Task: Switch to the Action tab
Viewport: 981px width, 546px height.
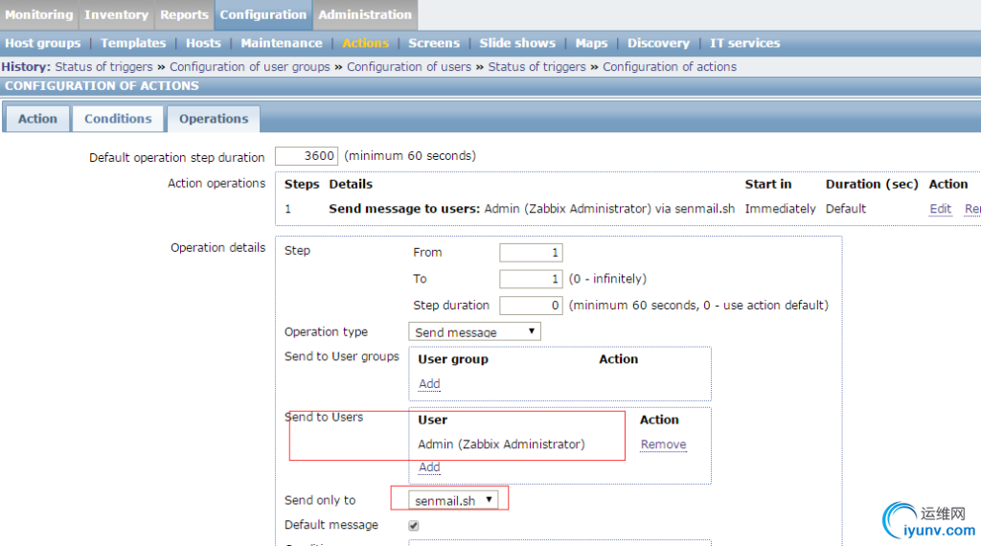Action: point(37,119)
